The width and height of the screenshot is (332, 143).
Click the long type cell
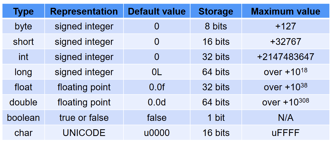(x=23, y=72)
